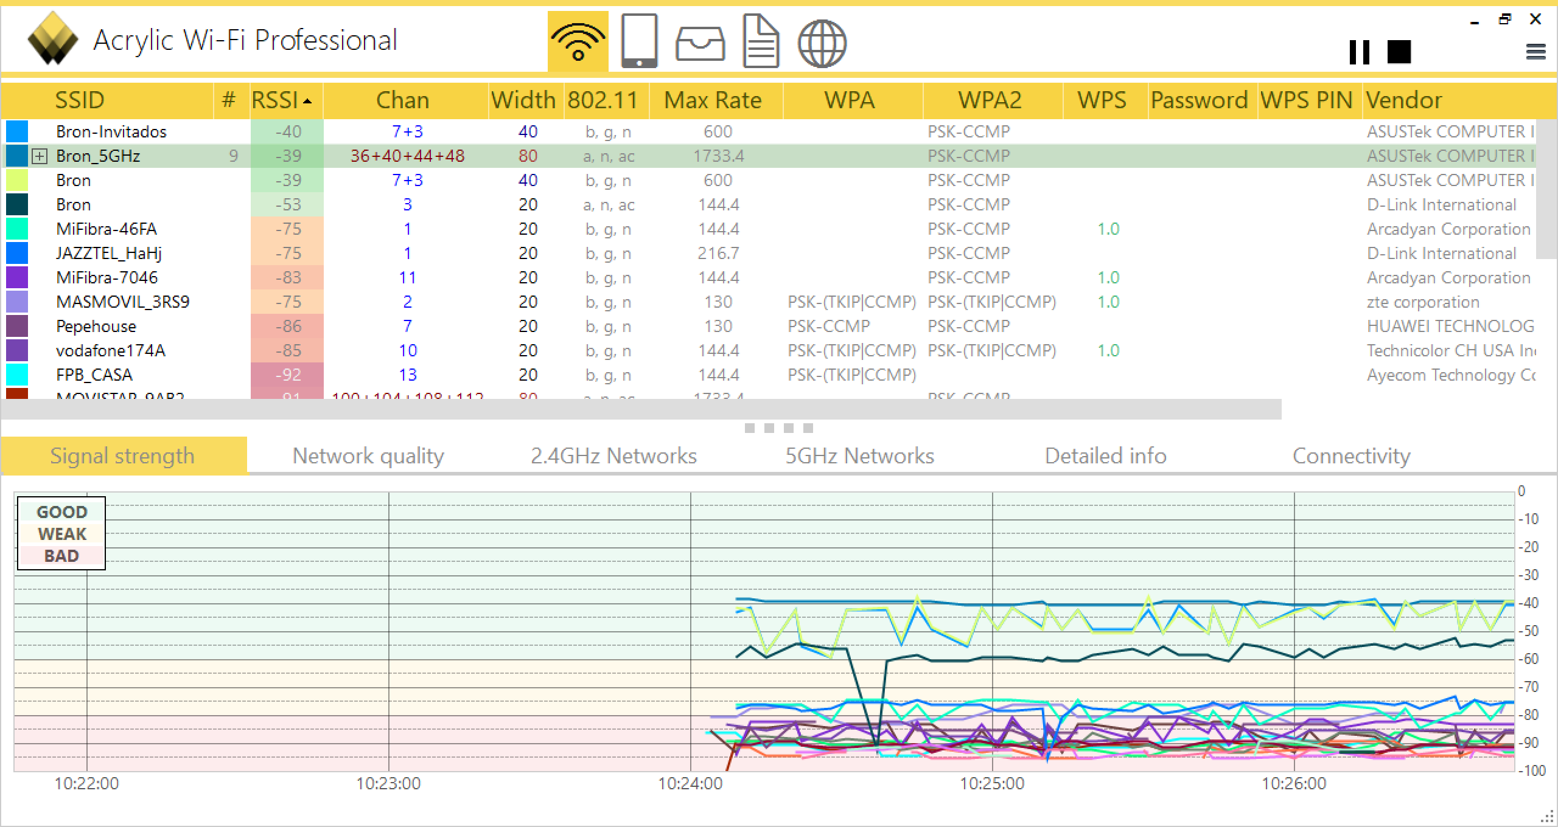The height and width of the screenshot is (827, 1558).
Task: Open the mobile devices view icon
Action: click(638, 41)
